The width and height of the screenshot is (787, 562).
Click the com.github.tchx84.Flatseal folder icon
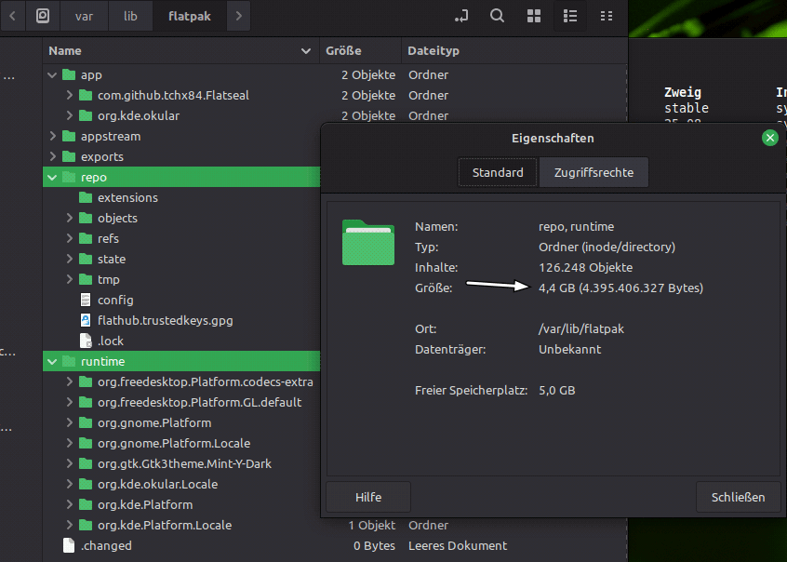pos(86,96)
